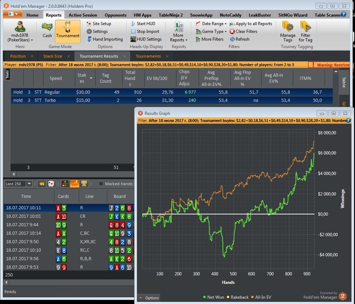Select the Regular $30,00 STT row

(x=172, y=92)
